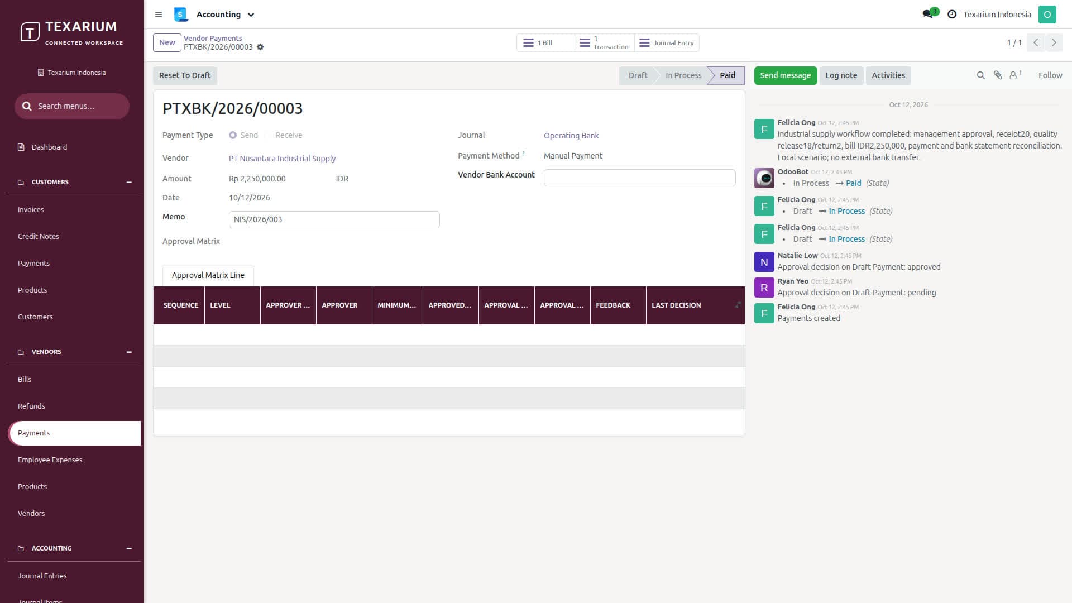The image size is (1072, 603).
Task: Open the activities clock icon in top bar
Action: coord(952,15)
